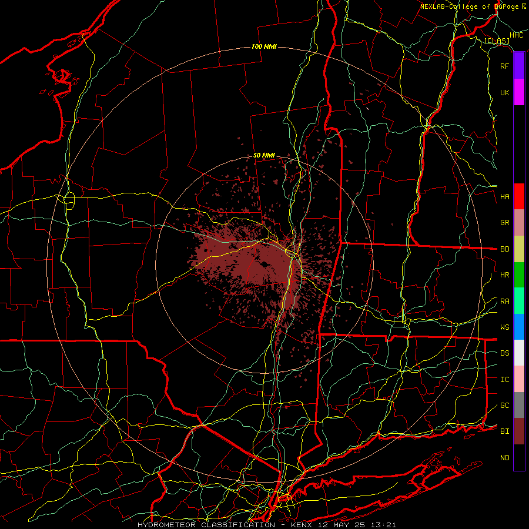
Task: Select the GC gray legend swatch
Action: 519,405
